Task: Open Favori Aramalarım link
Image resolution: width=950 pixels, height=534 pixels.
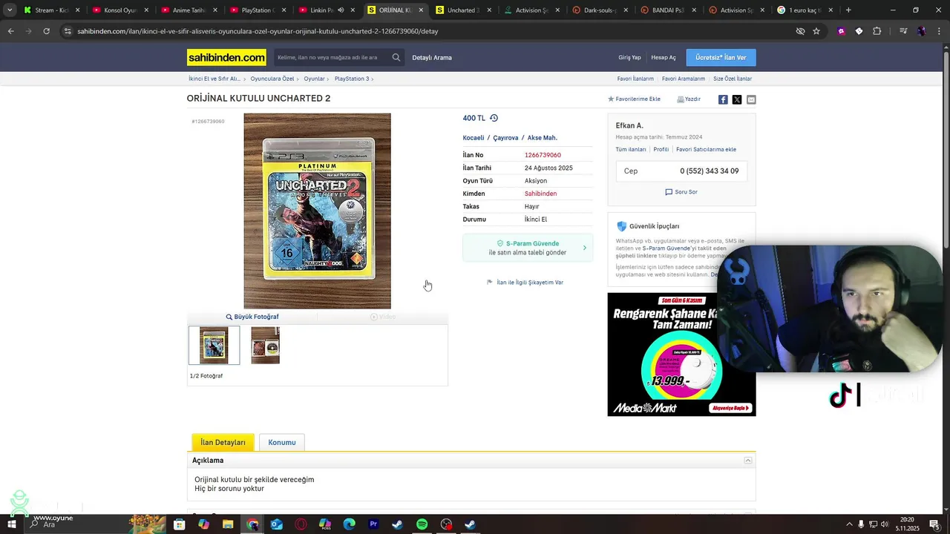Action: [x=684, y=79]
